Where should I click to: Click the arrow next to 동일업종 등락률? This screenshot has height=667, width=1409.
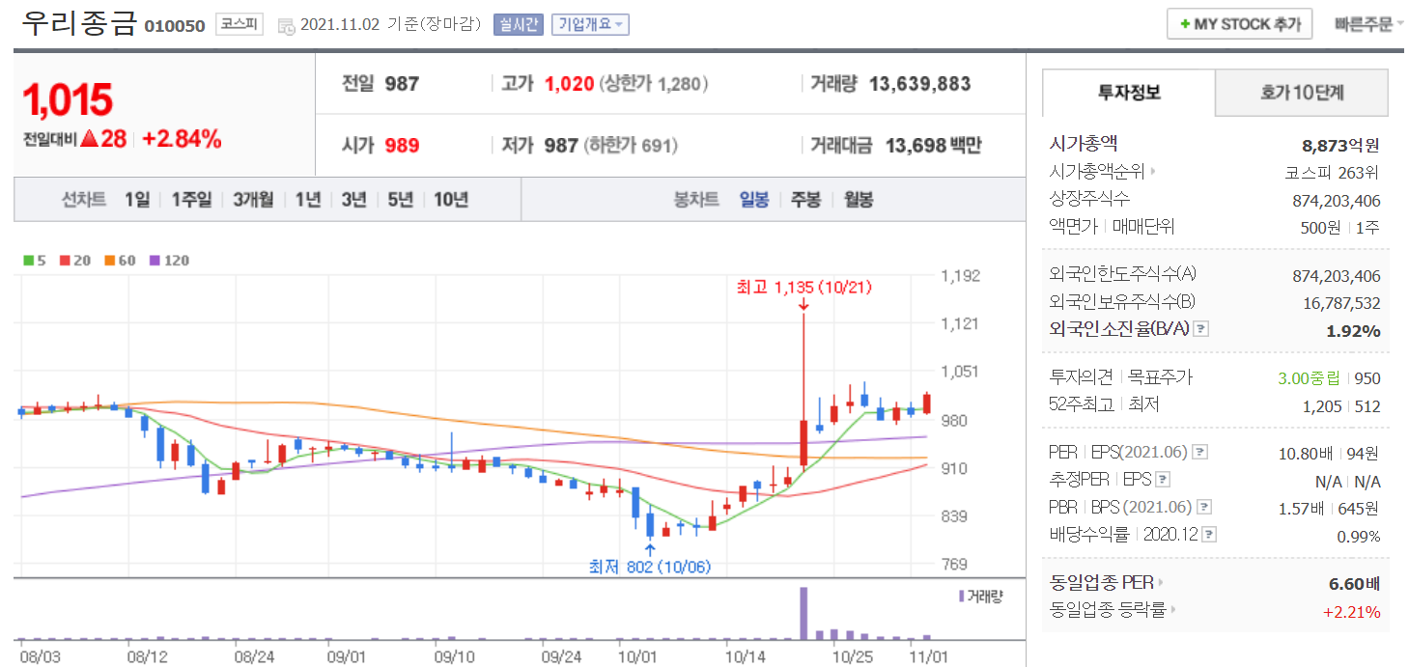(x=1173, y=610)
